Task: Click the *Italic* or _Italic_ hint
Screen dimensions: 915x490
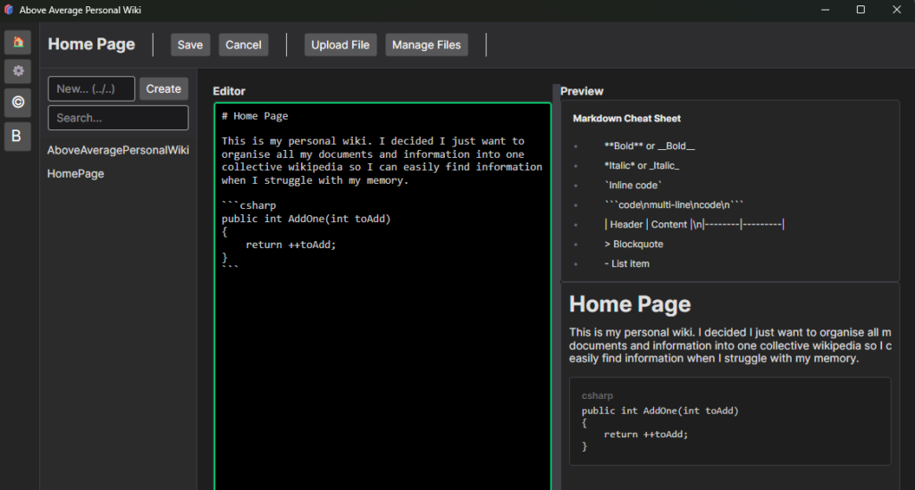Action: 642,166
